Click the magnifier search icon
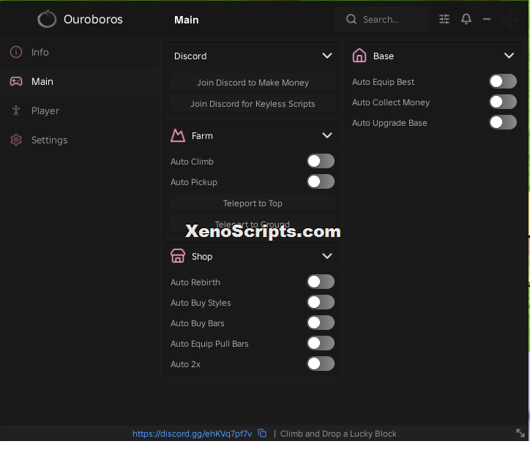Viewport: 530px width, 463px height. 351,19
